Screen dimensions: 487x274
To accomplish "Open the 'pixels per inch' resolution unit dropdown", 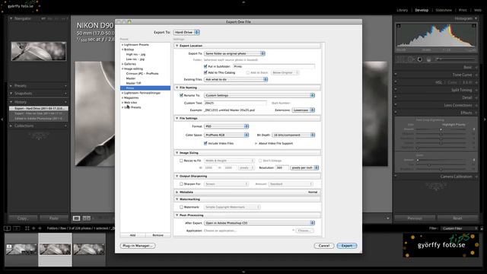I will click(x=304, y=167).
